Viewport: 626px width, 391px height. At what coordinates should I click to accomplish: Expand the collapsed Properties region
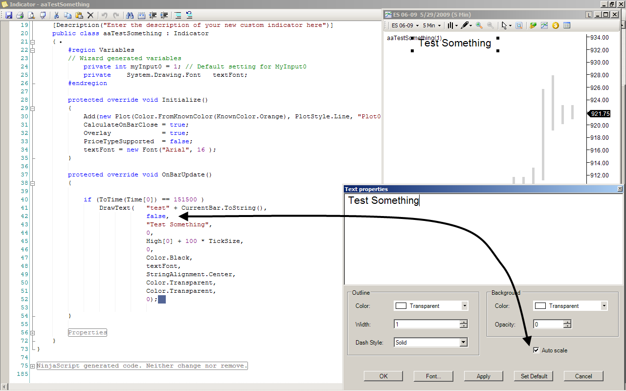[x=33, y=332]
